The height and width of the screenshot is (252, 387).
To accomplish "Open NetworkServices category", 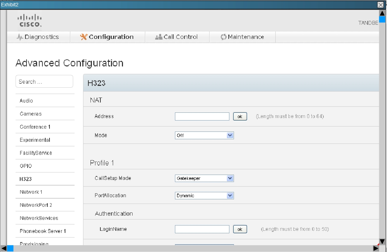I will point(39,218).
